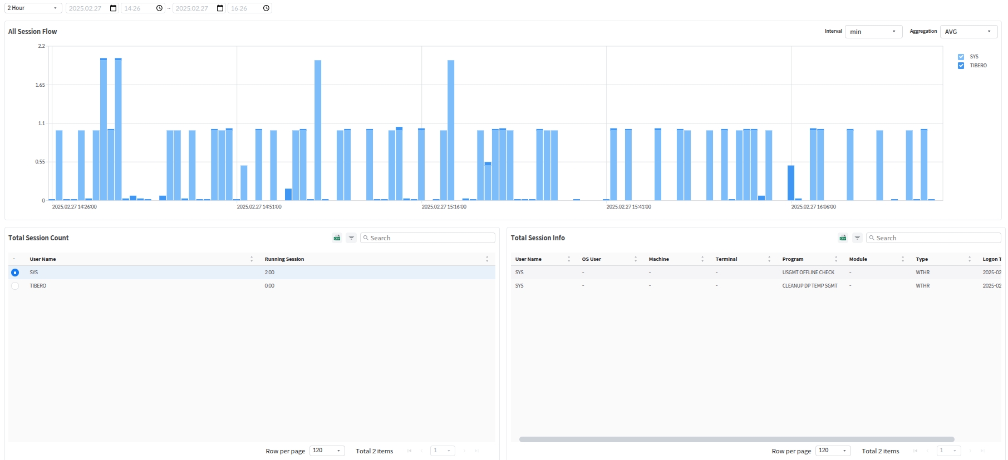Viewport: 1008px width, 460px height.
Task: Open the 2 Hour time range dropdown
Action: coord(32,8)
